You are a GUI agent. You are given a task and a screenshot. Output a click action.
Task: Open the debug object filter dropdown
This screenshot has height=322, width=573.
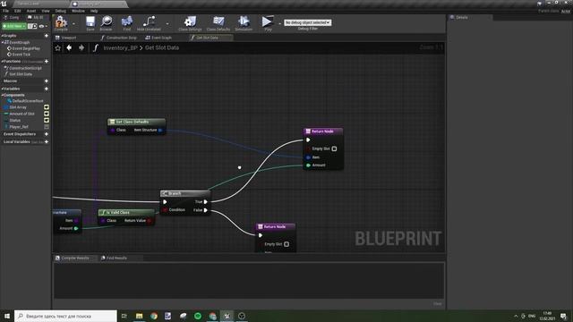[308, 22]
